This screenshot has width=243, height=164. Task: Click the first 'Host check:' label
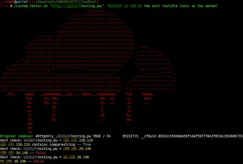11,140
